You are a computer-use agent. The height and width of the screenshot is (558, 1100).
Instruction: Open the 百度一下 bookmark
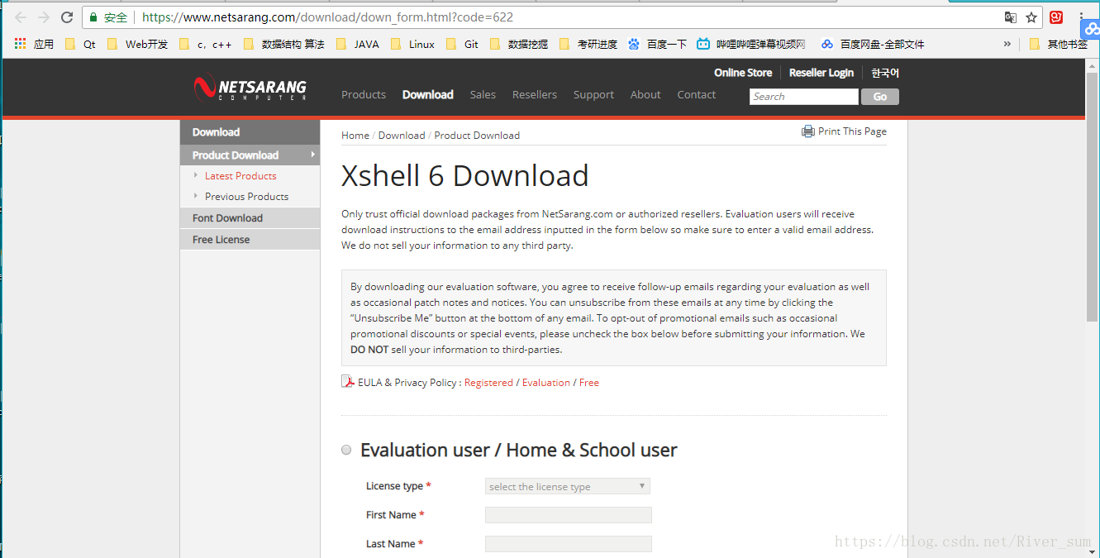[657, 44]
